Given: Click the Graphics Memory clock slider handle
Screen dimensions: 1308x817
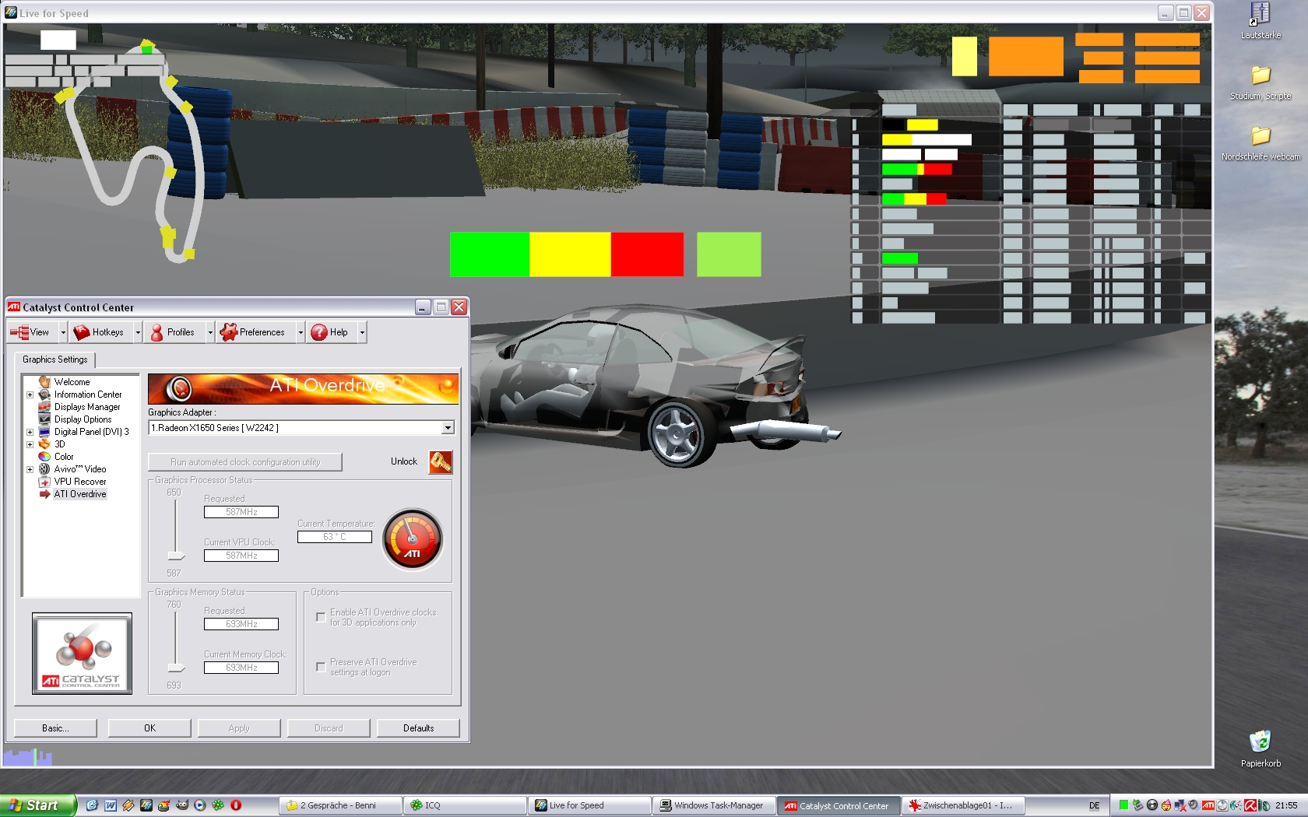Looking at the screenshot, I should pos(177,668).
